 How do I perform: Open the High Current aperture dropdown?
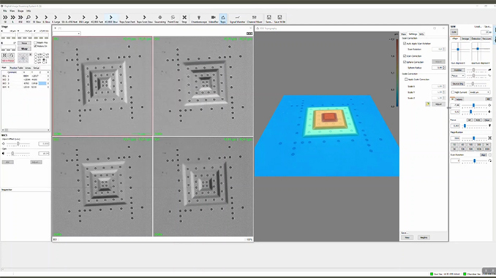tap(480, 92)
